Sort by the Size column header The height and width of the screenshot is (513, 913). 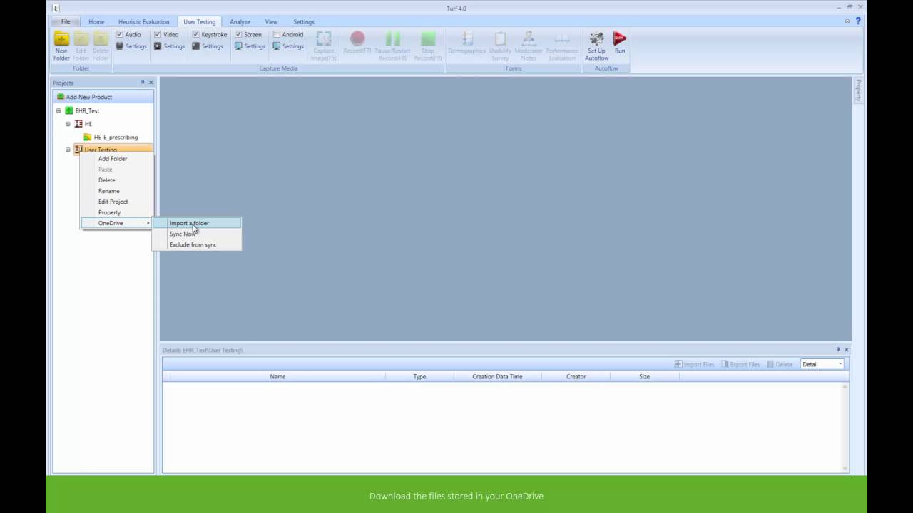coord(644,376)
